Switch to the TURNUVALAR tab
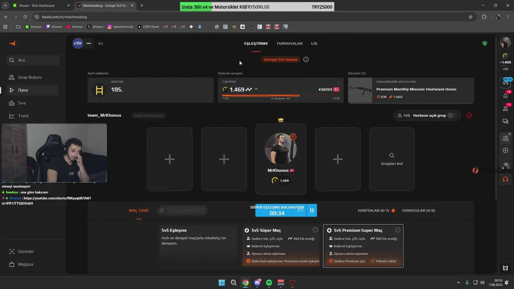Viewport: 514px width, 289px height. click(x=290, y=43)
